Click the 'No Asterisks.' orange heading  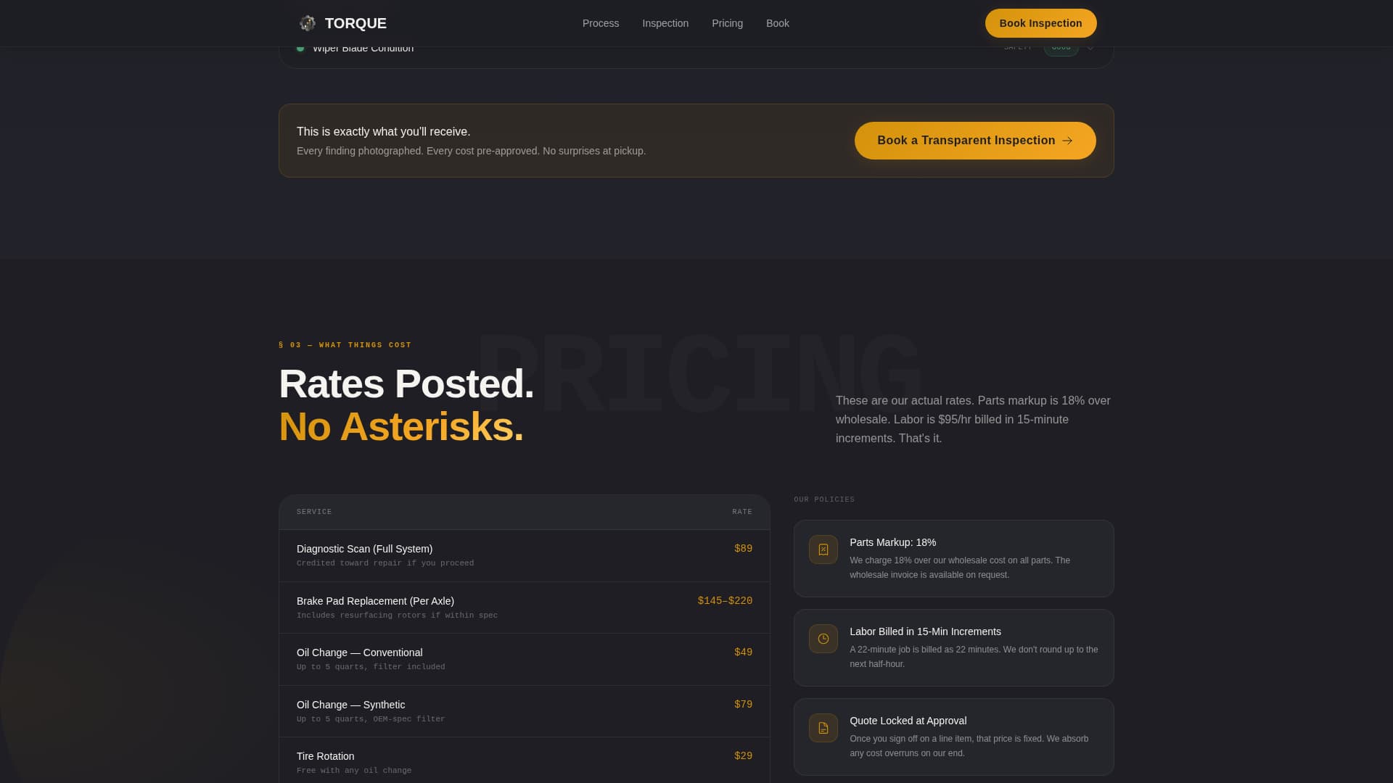(401, 426)
